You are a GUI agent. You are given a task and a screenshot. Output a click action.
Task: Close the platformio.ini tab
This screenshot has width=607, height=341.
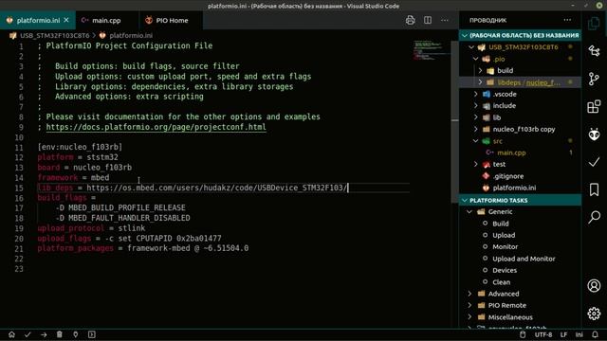coord(66,20)
